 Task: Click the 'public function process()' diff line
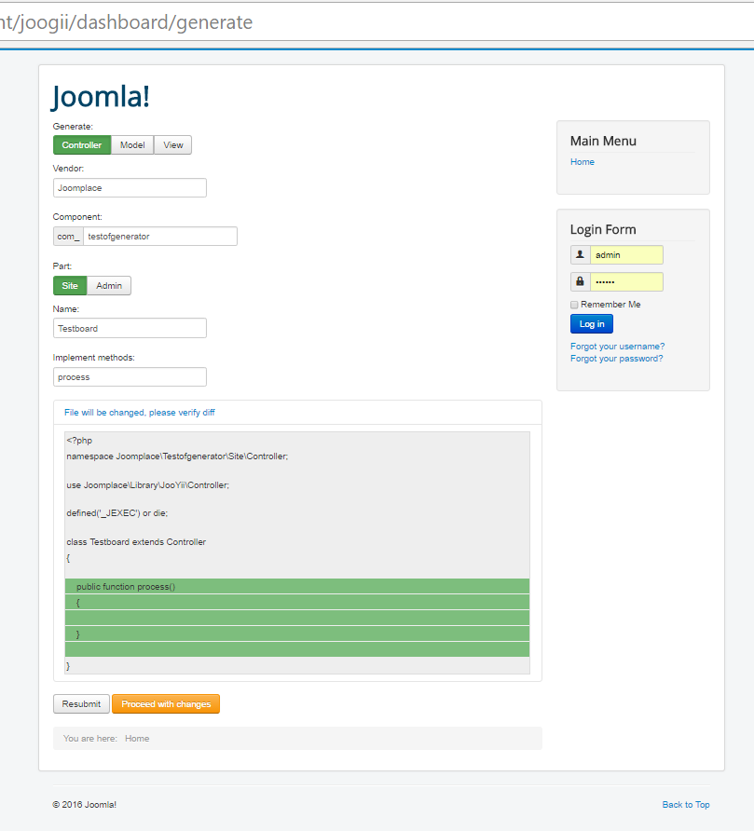click(x=297, y=586)
